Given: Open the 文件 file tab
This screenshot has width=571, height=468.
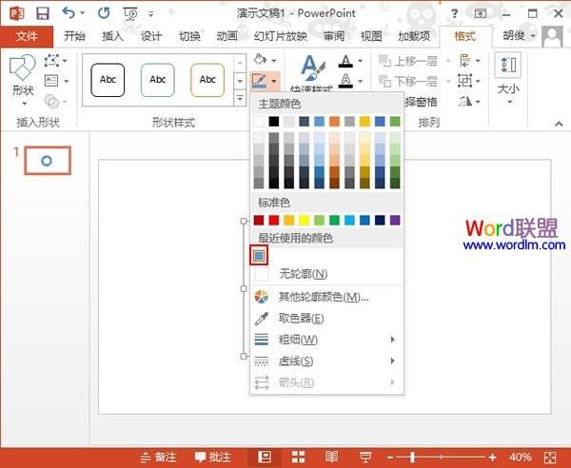Looking at the screenshot, I should (27, 36).
